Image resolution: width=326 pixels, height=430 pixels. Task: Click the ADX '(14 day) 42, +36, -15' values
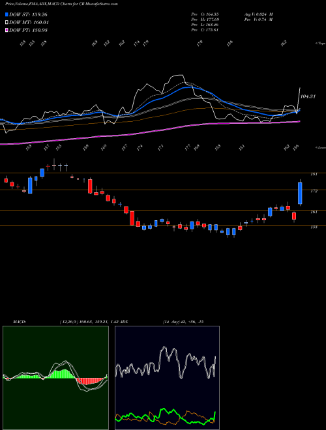(183, 322)
